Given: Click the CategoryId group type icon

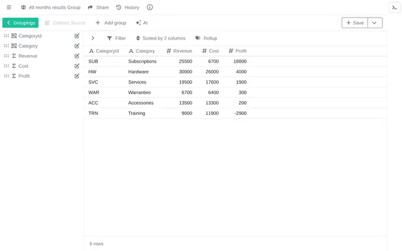Looking at the screenshot, I should click(x=14, y=36).
